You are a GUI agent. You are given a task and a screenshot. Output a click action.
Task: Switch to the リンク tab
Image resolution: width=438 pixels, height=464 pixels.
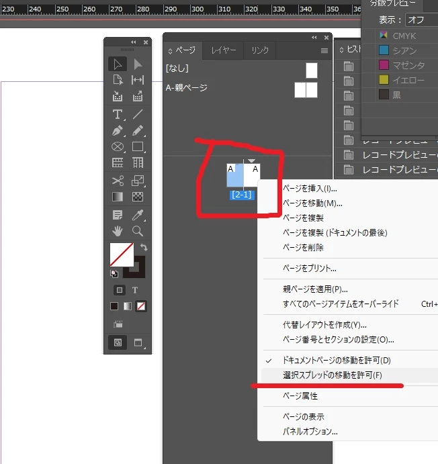pos(260,50)
